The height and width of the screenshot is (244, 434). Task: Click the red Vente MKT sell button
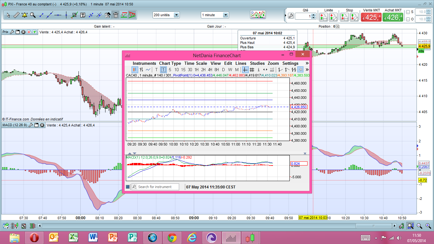click(x=371, y=17)
